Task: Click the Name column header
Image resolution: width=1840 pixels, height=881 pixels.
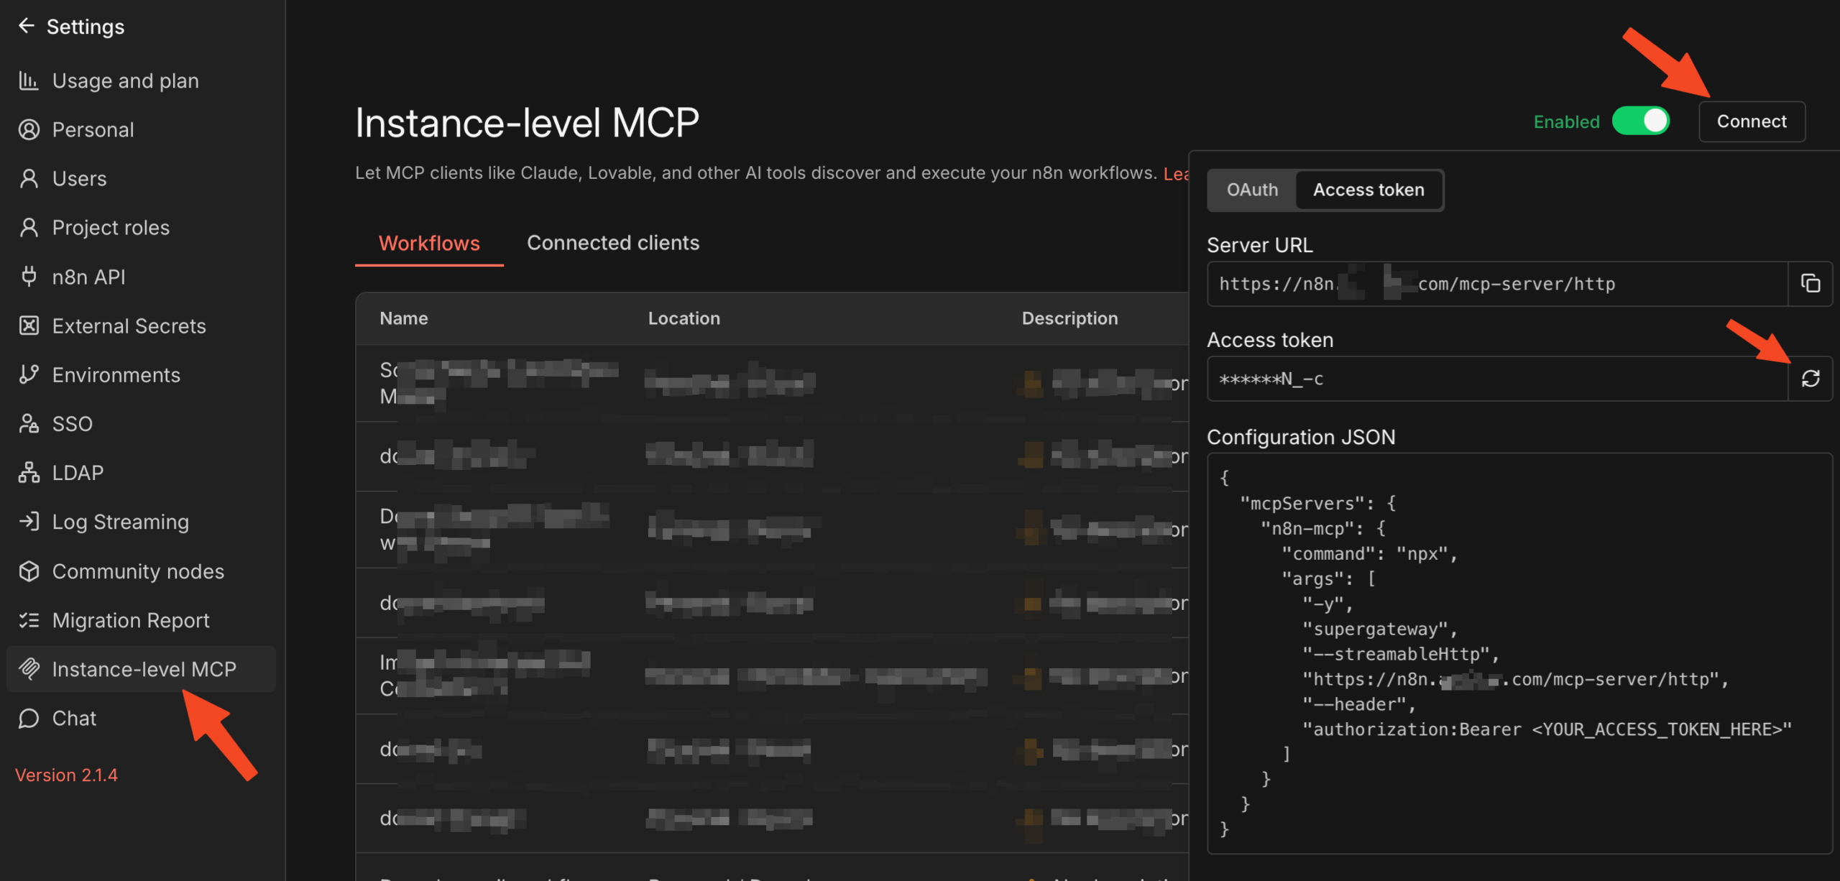Action: pyautogui.click(x=404, y=318)
